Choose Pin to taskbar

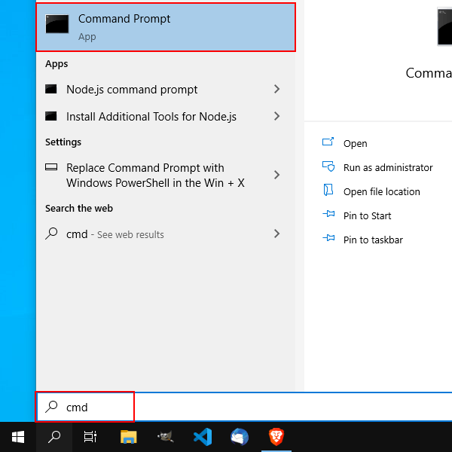[373, 240]
